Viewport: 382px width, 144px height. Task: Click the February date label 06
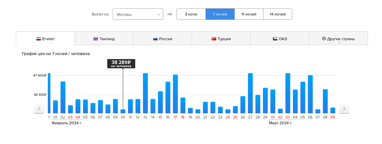pos(93,117)
